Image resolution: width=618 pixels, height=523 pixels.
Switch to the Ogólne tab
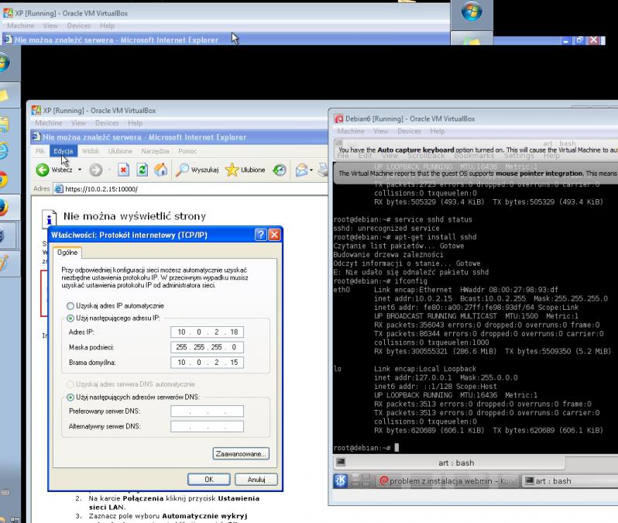[67, 252]
